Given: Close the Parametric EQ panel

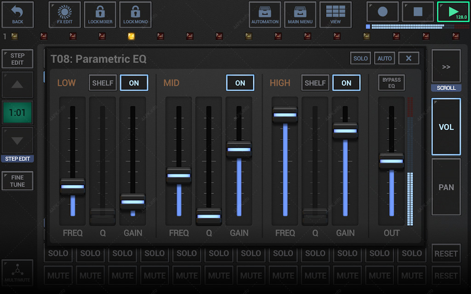Looking at the screenshot, I should [x=408, y=58].
